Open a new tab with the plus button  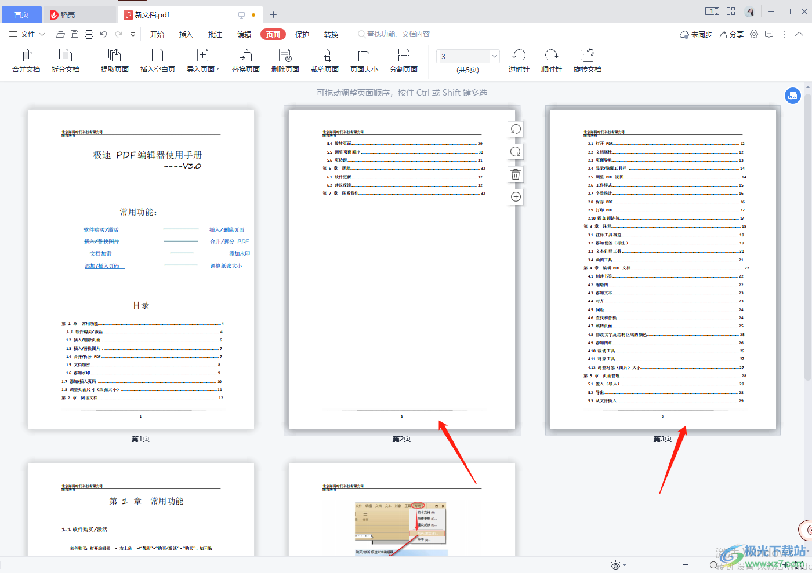pos(273,14)
